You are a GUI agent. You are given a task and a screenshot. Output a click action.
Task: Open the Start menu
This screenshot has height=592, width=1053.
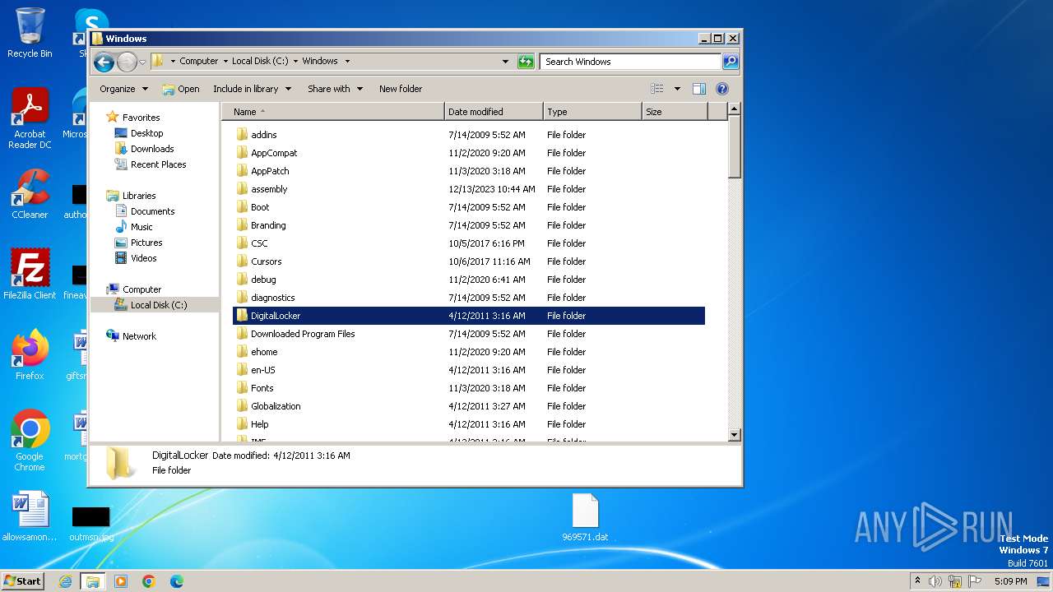coord(22,580)
